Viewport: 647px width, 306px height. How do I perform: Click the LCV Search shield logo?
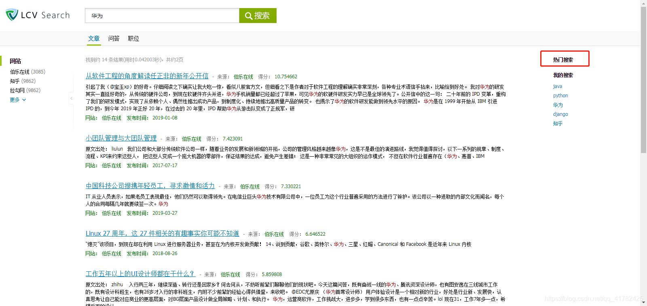click(12, 15)
